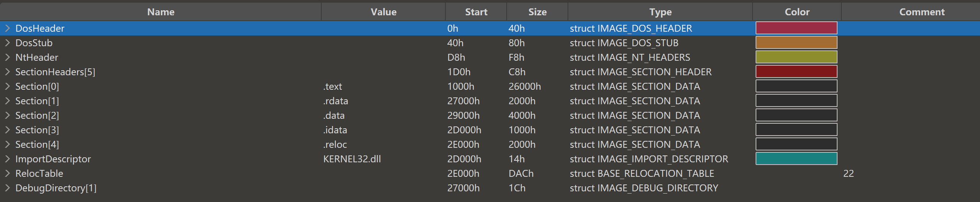Expand the NtHeader tree node

7,57
